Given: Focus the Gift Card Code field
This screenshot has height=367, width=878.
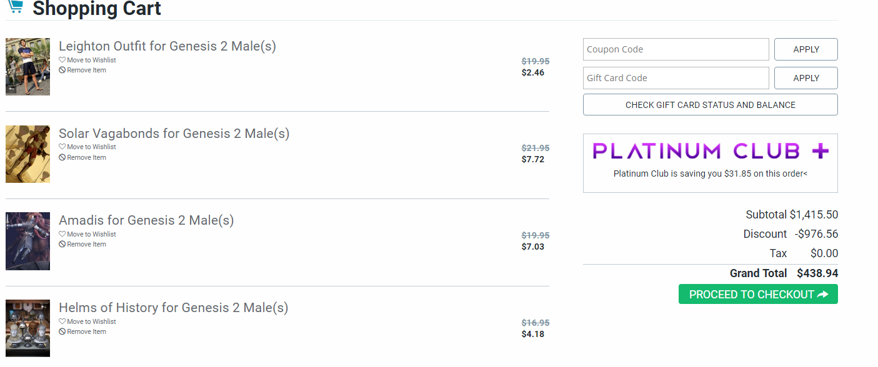Looking at the screenshot, I should click(676, 78).
